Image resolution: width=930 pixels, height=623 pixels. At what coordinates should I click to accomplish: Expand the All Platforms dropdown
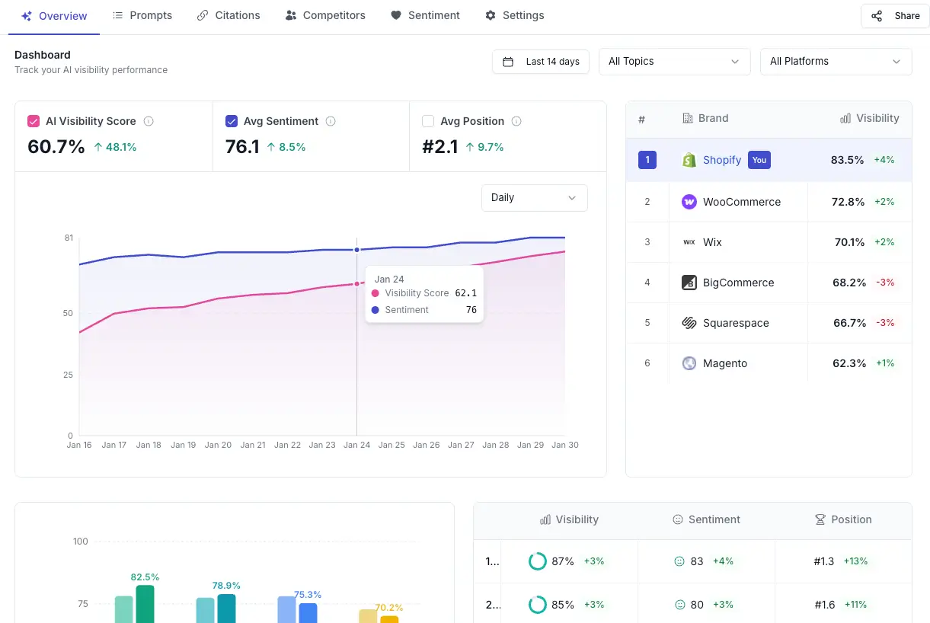click(836, 62)
